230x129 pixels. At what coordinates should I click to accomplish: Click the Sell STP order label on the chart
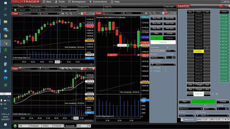pyautogui.click(x=112, y=55)
